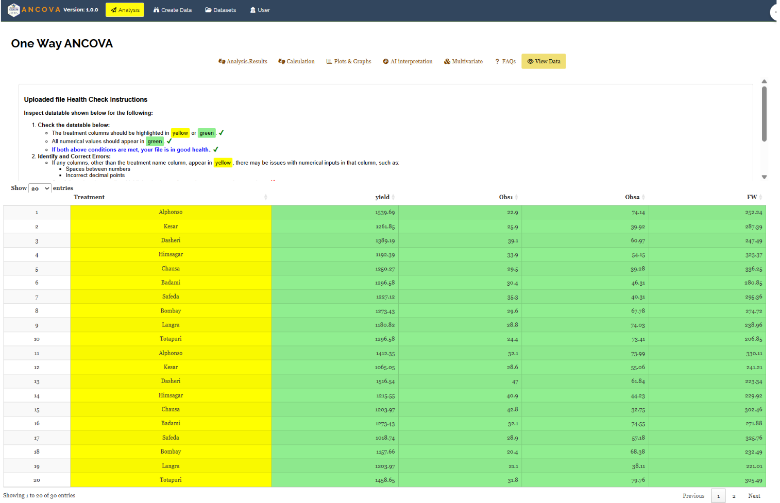Screen dimensions: 780x503
Task: Open the Show entries dropdown
Action: (x=40, y=188)
